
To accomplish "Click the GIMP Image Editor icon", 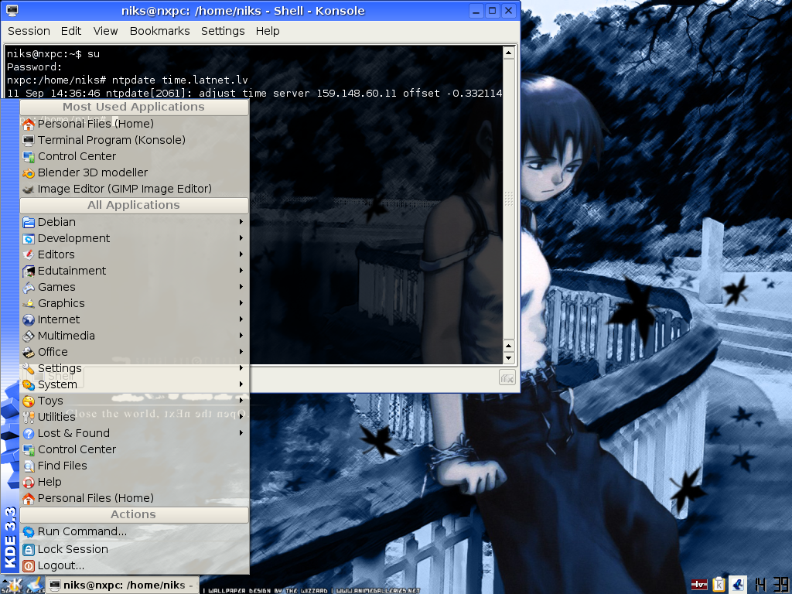I will click(29, 189).
